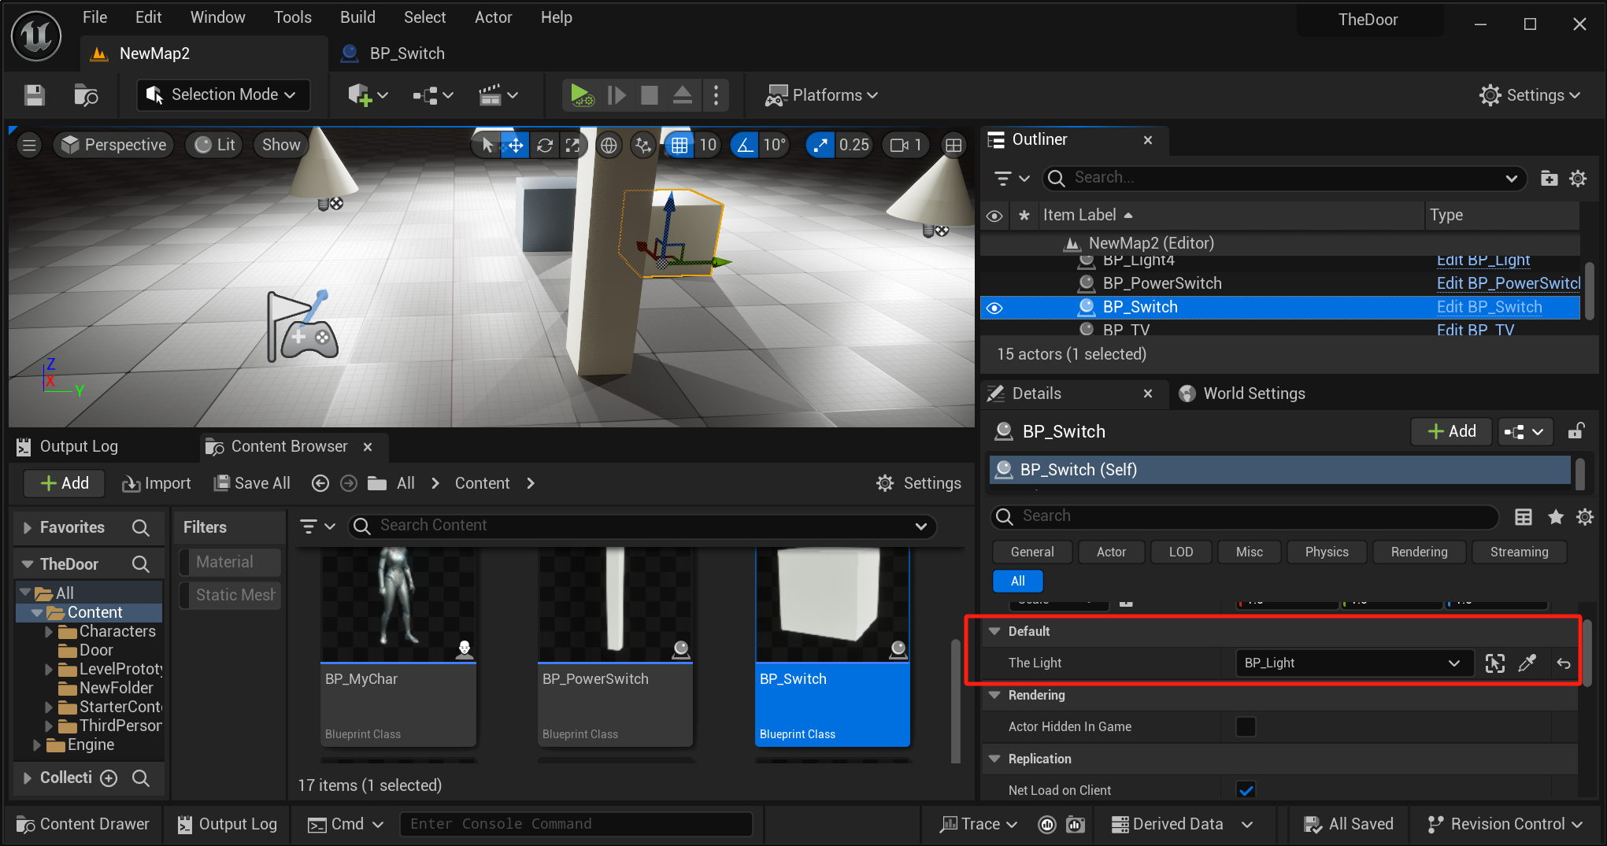Screen dimensions: 1607x846
Task: Click the Eject button in the play toolbar
Action: coord(682,95)
